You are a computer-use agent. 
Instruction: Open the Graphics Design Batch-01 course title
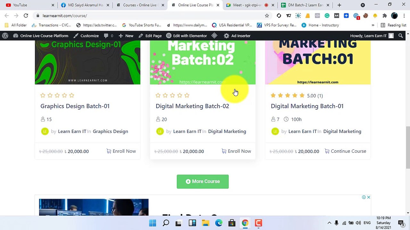click(75, 106)
